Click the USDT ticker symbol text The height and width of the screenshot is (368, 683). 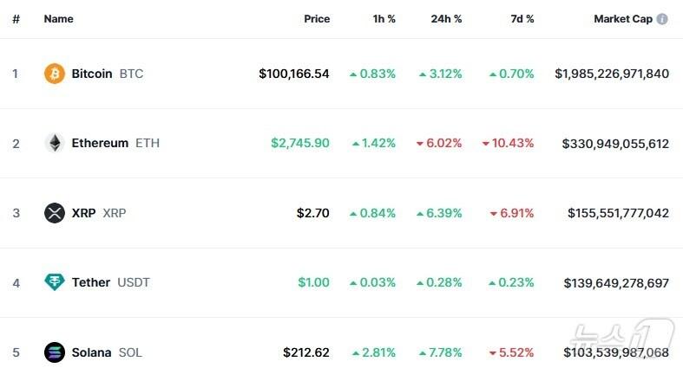point(134,282)
